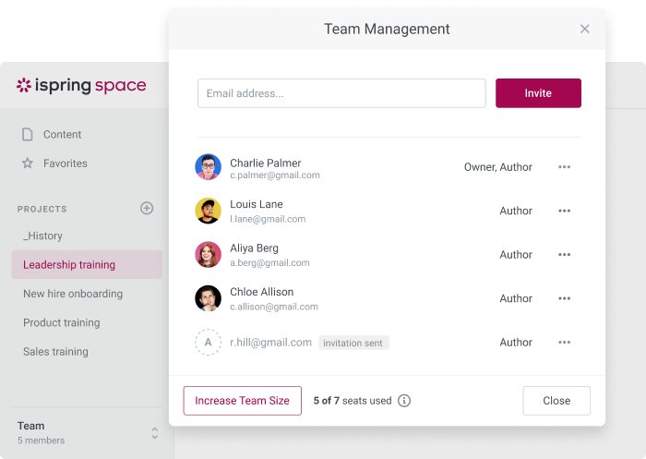
Task: Click the Owner, Author role of Charlie Palmer
Action: pos(497,167)
